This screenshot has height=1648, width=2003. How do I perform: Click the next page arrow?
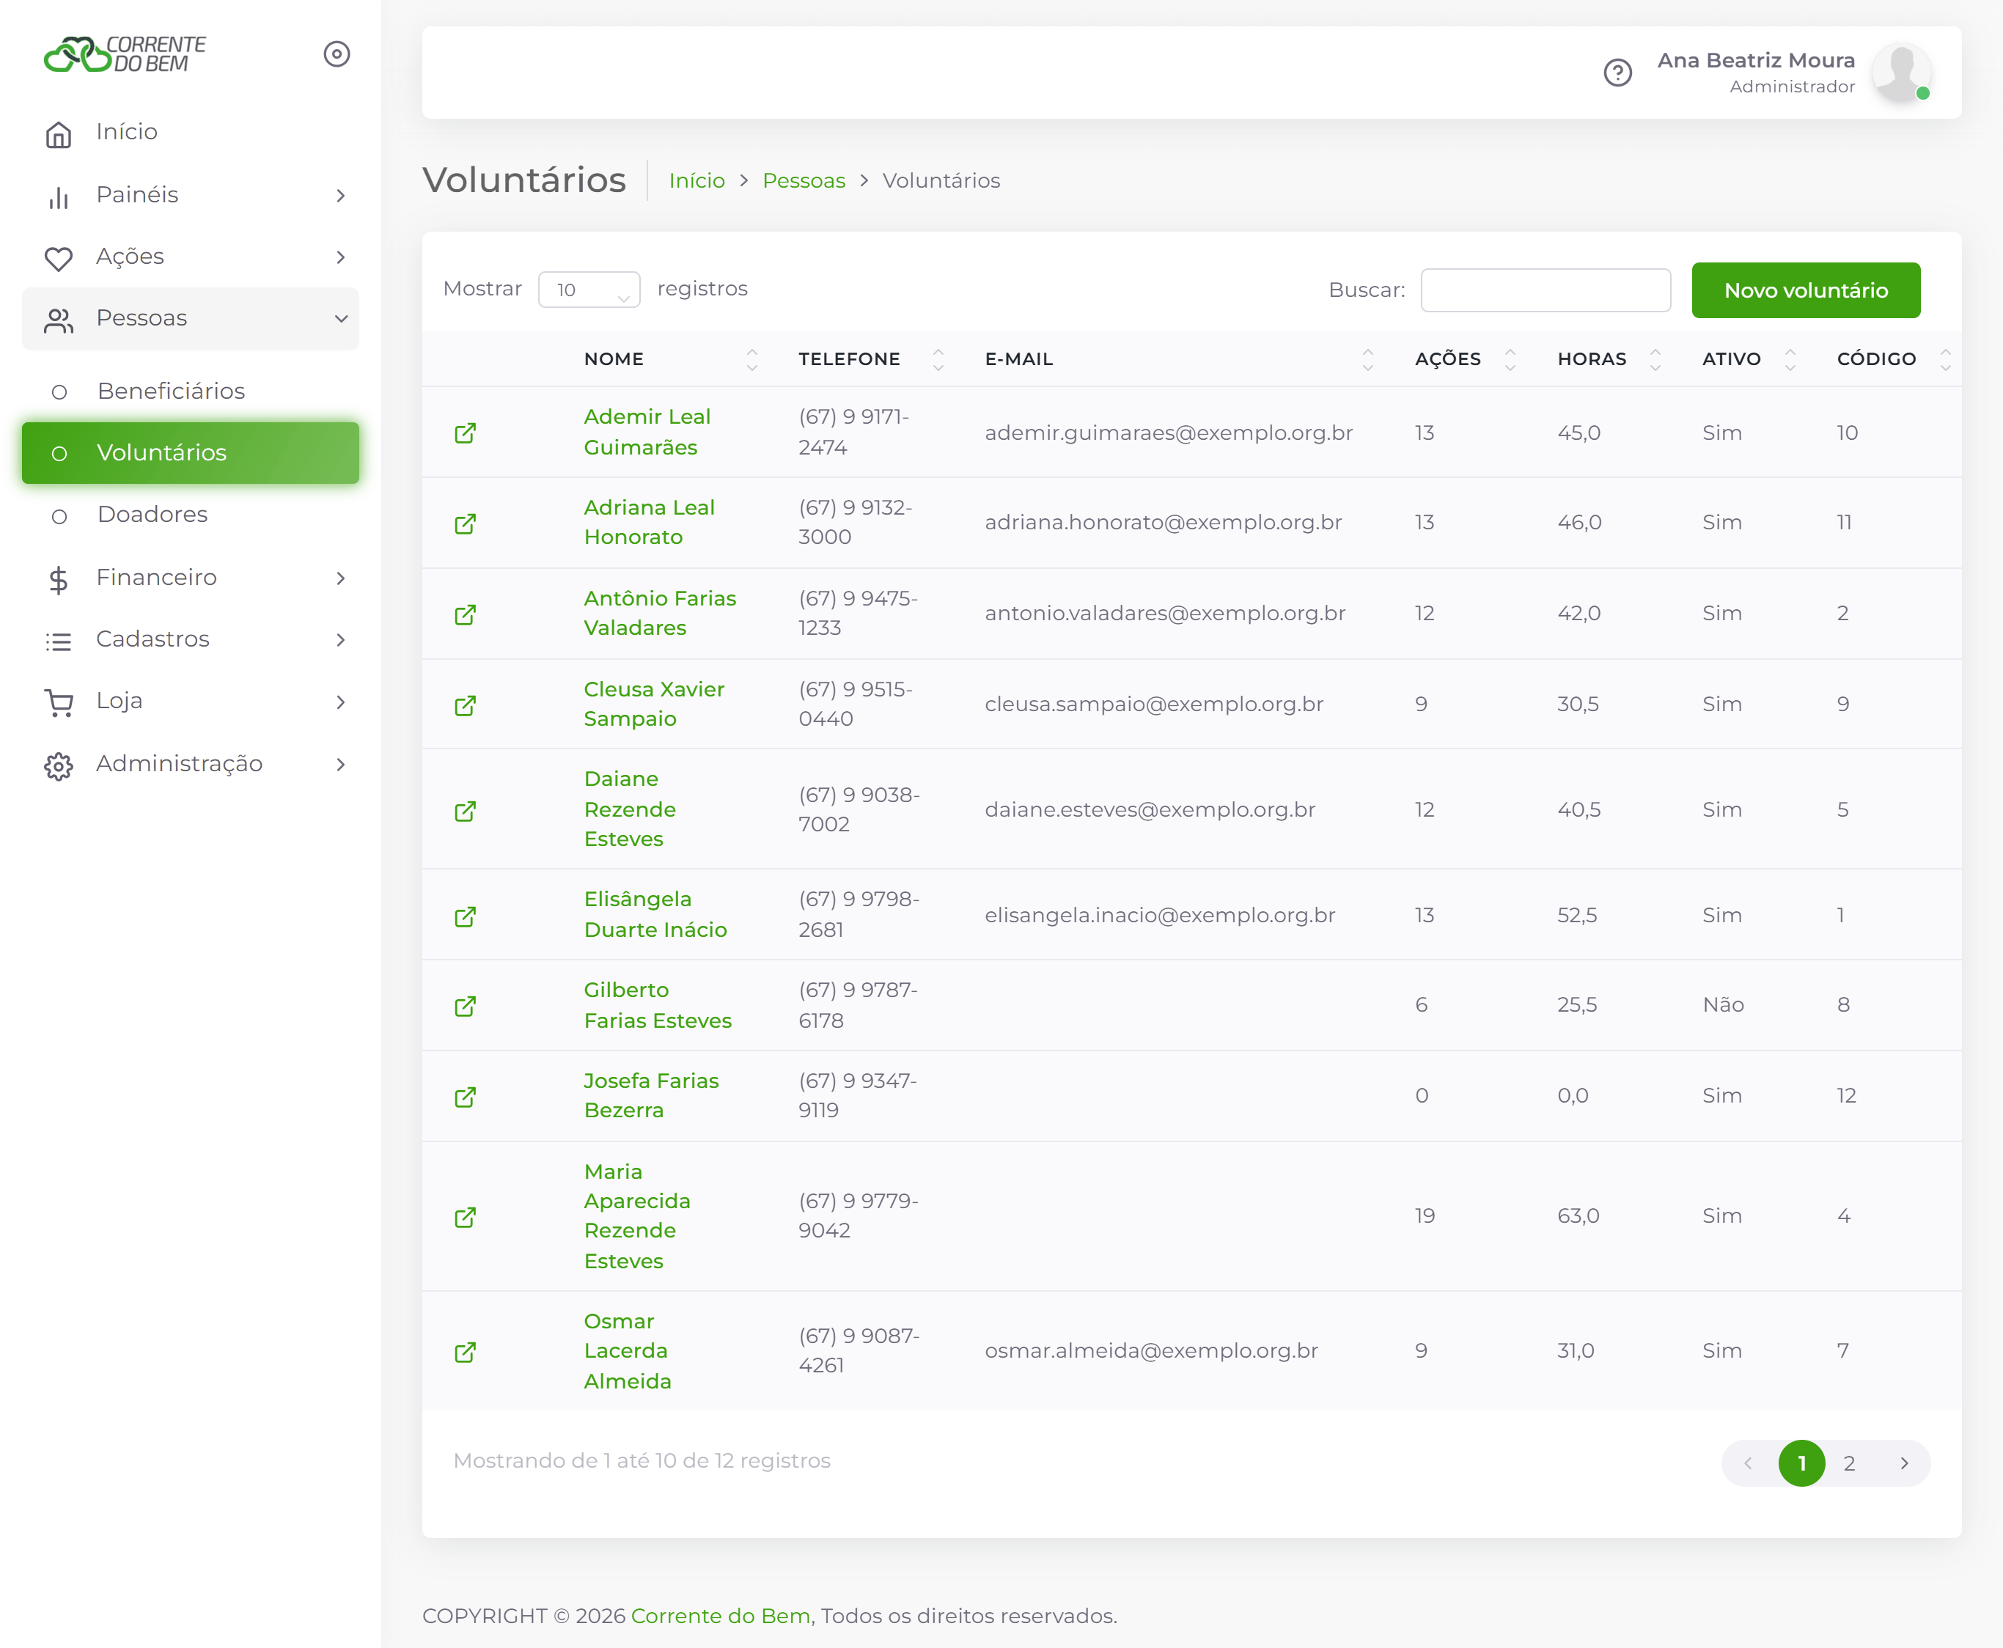(1904, 1463)
